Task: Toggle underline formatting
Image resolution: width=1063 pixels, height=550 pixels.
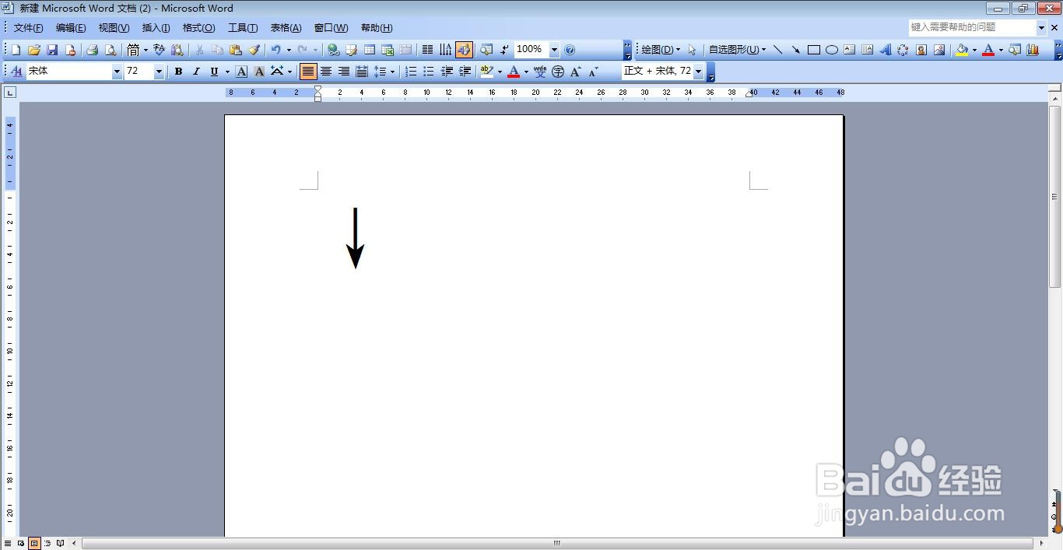Action: pyautogui.click(x=214, y=72)
